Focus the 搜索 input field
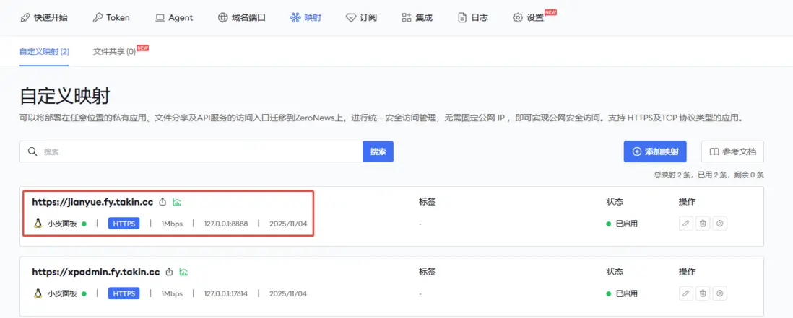 tap(191, 151)
